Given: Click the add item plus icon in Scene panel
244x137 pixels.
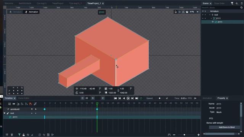Looking at the screenshot, I should 237,3.
